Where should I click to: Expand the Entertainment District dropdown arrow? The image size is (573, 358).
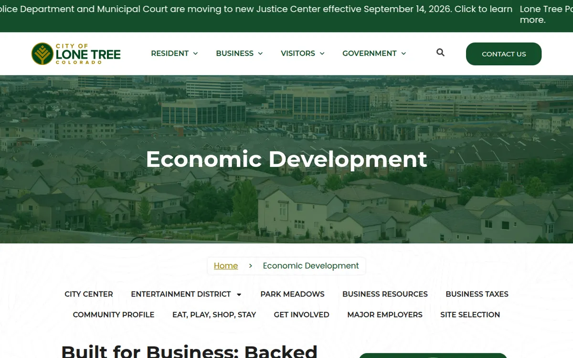point(239,295)
